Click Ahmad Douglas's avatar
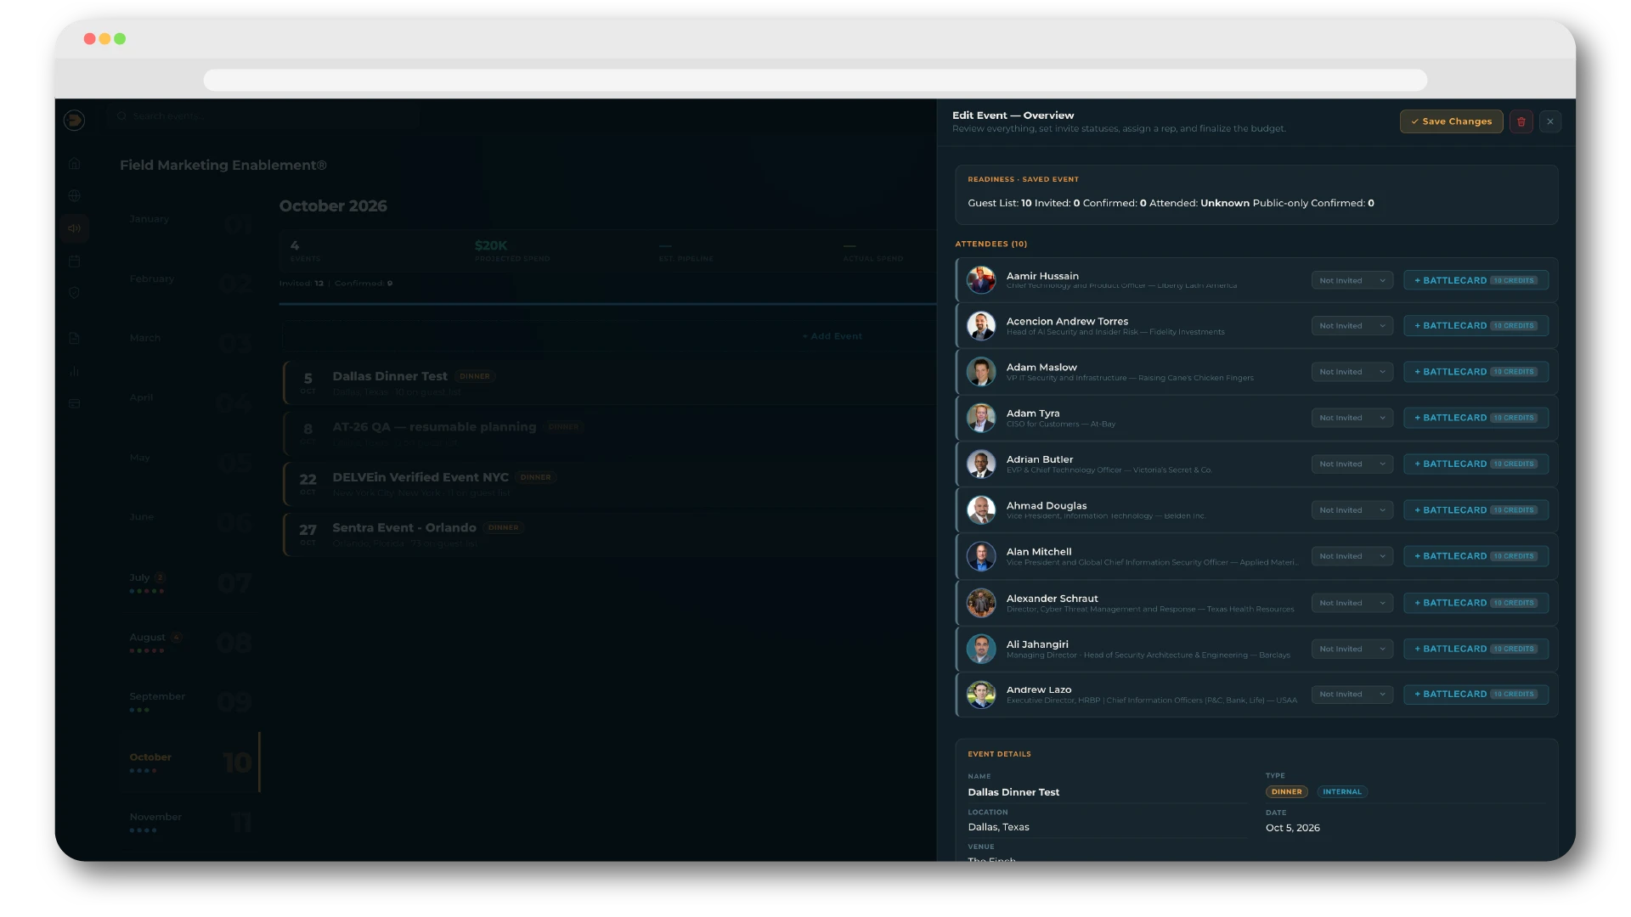 pyautogui.click(x=981, y=510)
